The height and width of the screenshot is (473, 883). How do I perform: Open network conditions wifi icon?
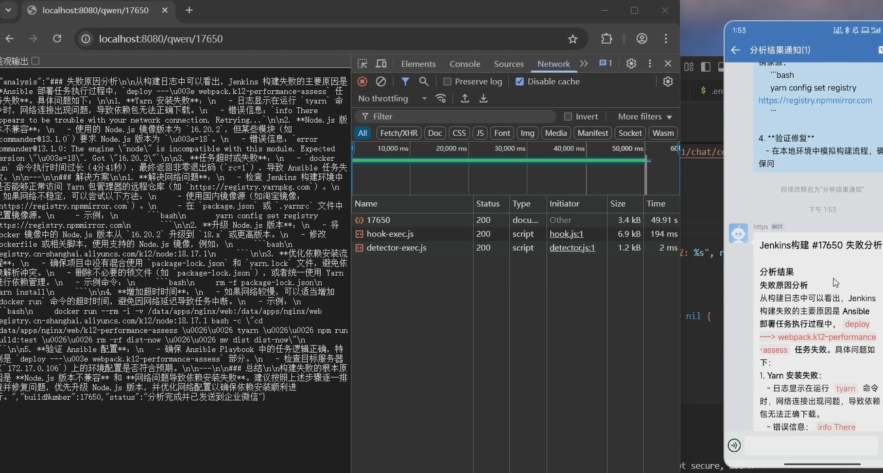441,99
